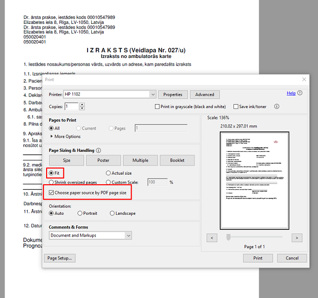Uncheck Choose paper source by PDF page size

[x=51, y=193]
